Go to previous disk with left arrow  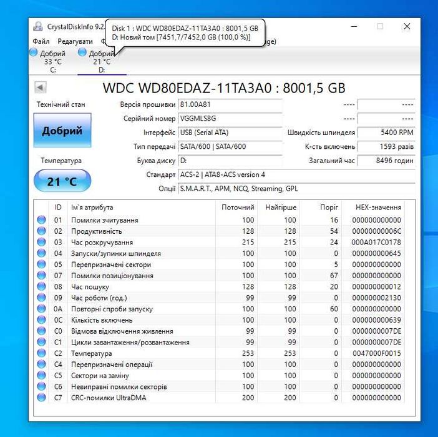coord(40,88)
